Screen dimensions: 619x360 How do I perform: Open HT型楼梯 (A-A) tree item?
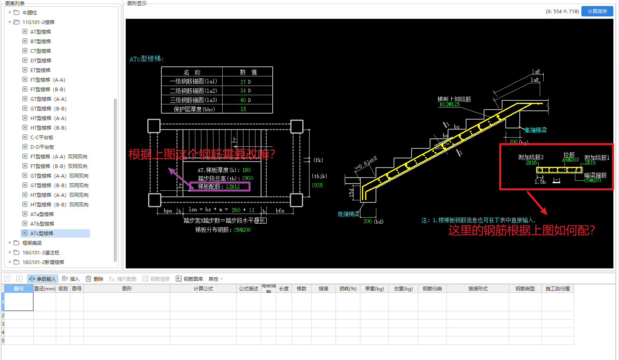[x=48, y=118]
